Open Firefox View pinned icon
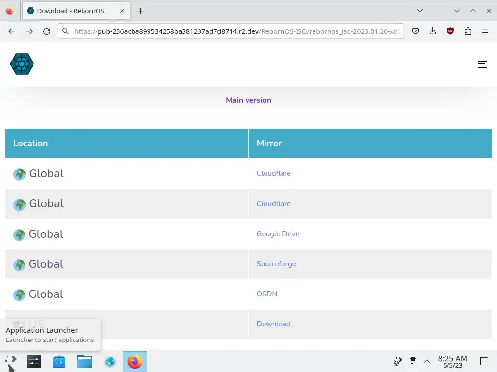 10,11
